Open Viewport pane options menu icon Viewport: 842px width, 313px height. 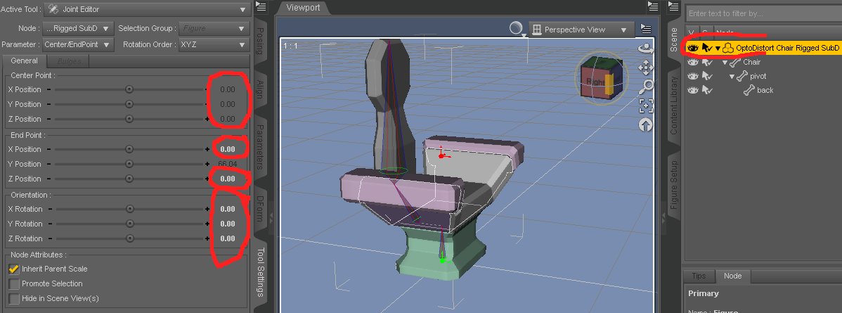[x=653, y=6]
